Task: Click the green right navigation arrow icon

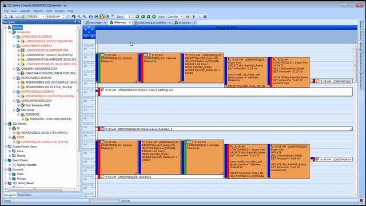Action: pyautogui.click(x=154, y=17)
